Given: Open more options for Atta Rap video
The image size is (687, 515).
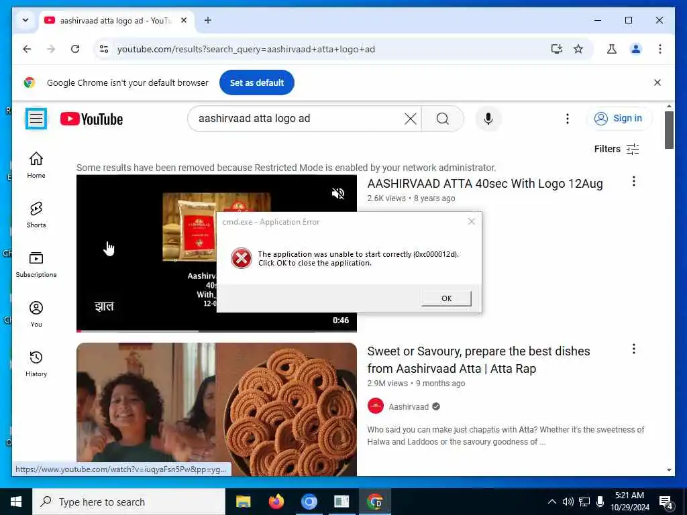Looking at the screenshot, I should click(633, 349).
